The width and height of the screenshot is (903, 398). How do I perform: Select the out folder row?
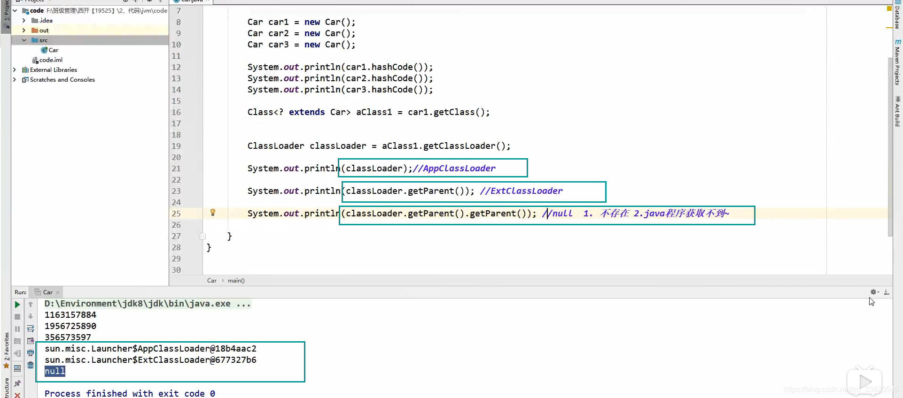90,30
